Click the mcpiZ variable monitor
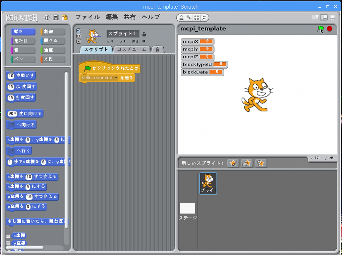The height and width of the screenshot is (255, 342). (x=198, y=57)
